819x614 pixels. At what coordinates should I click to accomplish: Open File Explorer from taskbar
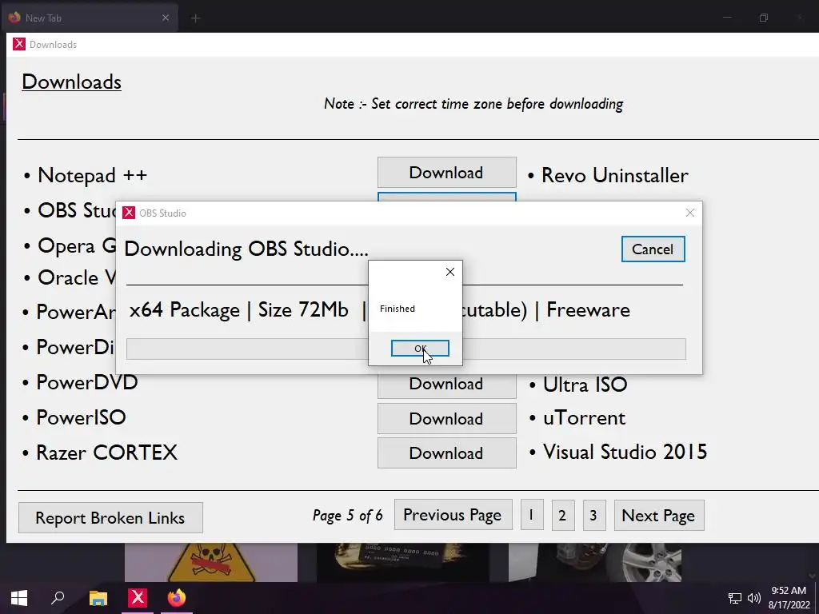point(98,598)
